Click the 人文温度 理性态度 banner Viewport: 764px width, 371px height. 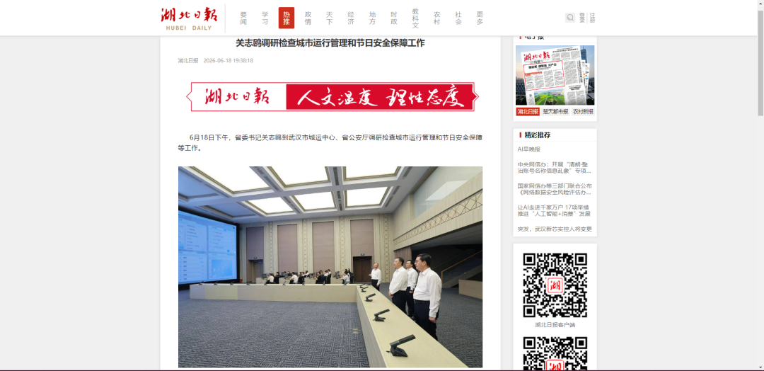[x=332, y=96]
